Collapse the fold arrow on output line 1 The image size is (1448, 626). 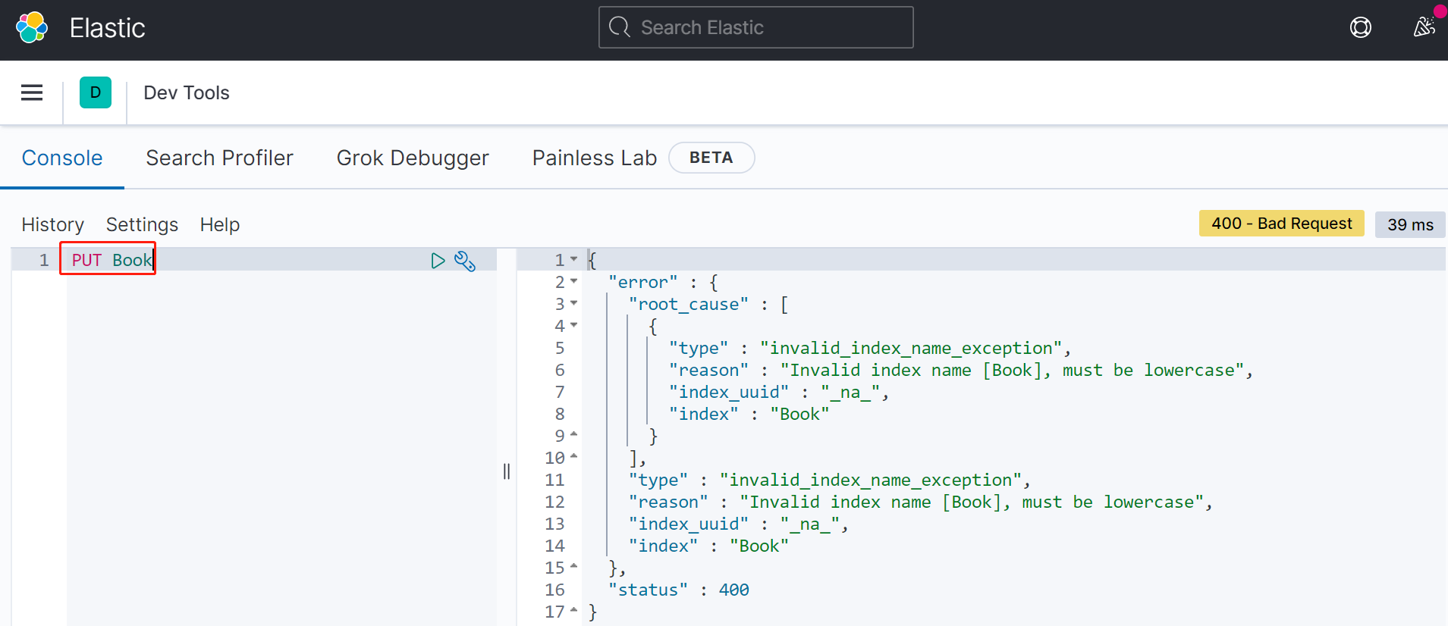click(573, 259)
